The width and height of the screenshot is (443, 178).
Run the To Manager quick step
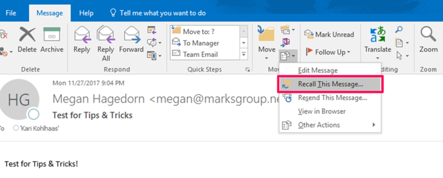205,43
